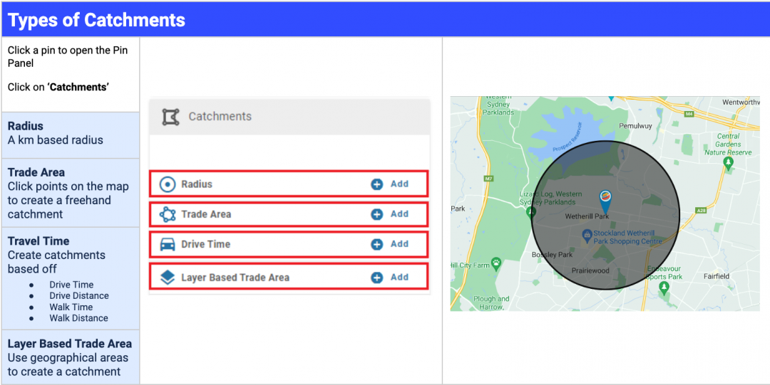Select the Radius target icon
770x385 pixels.
pyautogui.click(x=168, y=184)
